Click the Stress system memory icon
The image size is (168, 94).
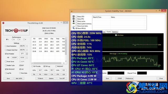click(x=73, y=23)
